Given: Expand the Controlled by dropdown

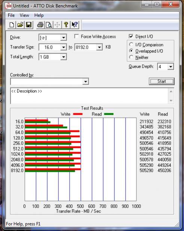Looking at the screenshot, I should pos(86,81).
